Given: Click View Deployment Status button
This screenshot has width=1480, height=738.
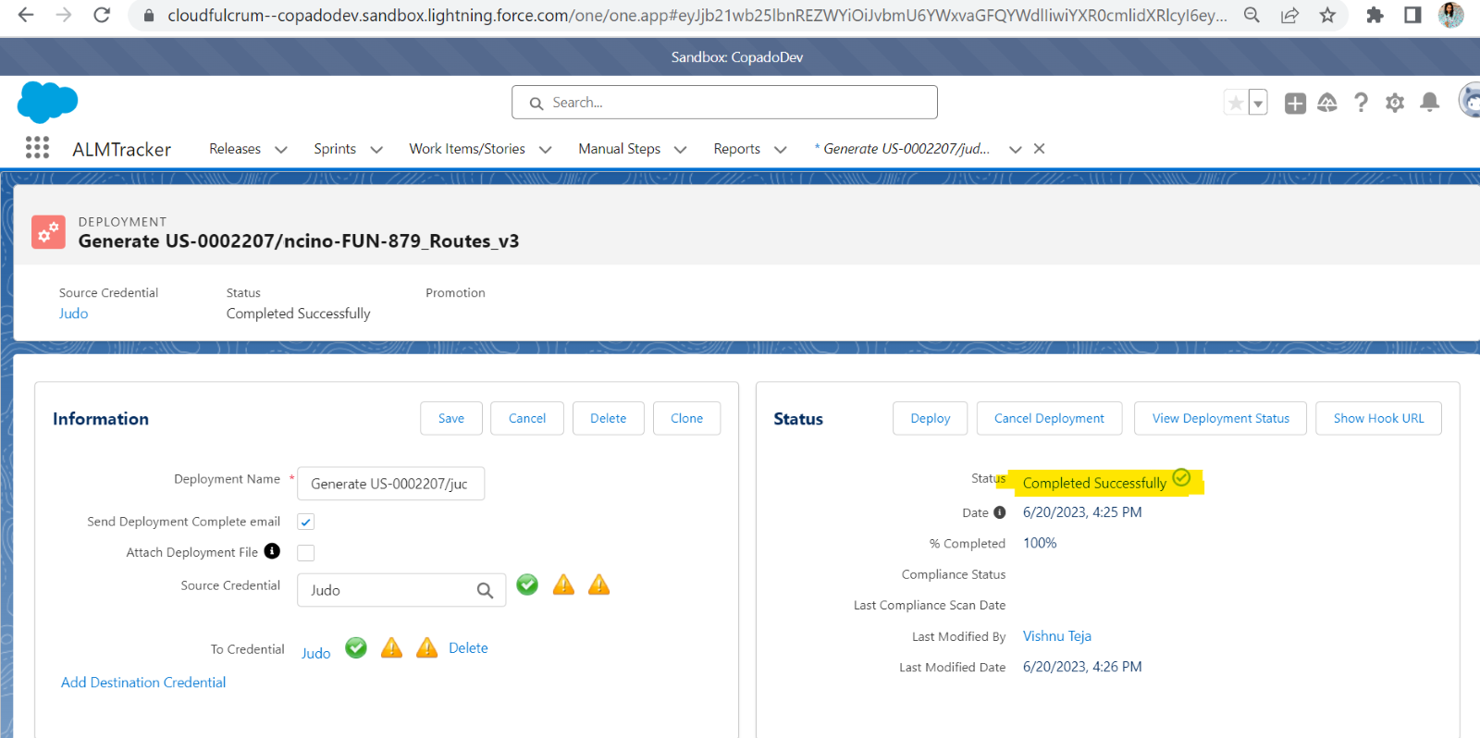Looking at the screenshot, I should point(1221,418).
